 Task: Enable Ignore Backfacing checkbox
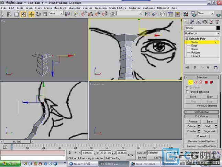[187, 92]
